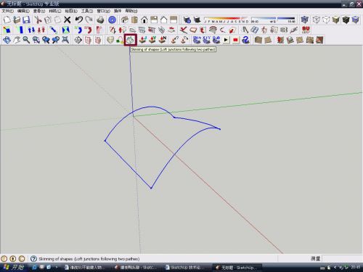Viewport: 363px width, 272px height.
Task: Open Model Info blue icon
Action: coord(112,20)
